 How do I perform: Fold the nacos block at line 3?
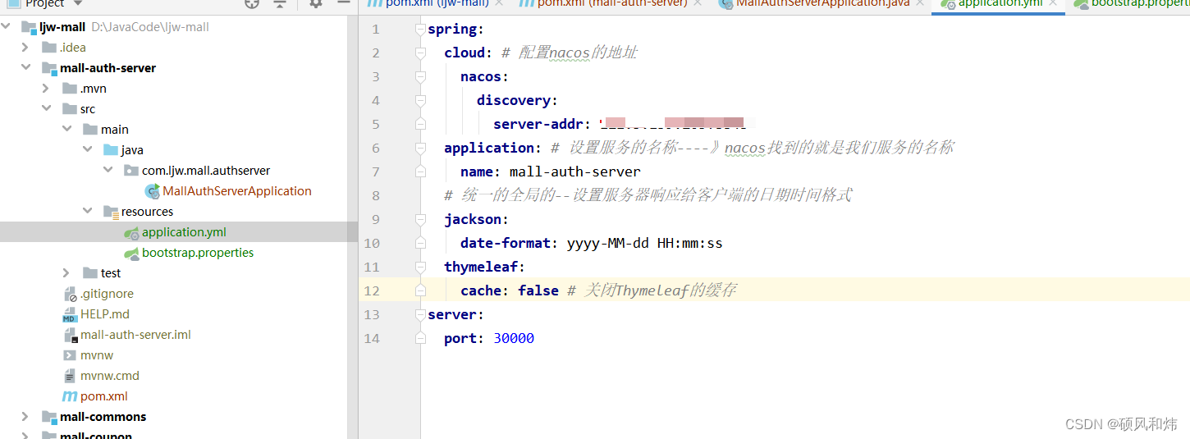(x=420, y=77)
